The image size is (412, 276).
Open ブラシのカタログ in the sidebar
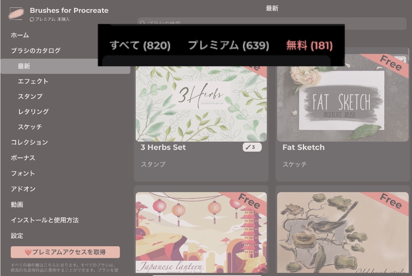tap(36, 50)
